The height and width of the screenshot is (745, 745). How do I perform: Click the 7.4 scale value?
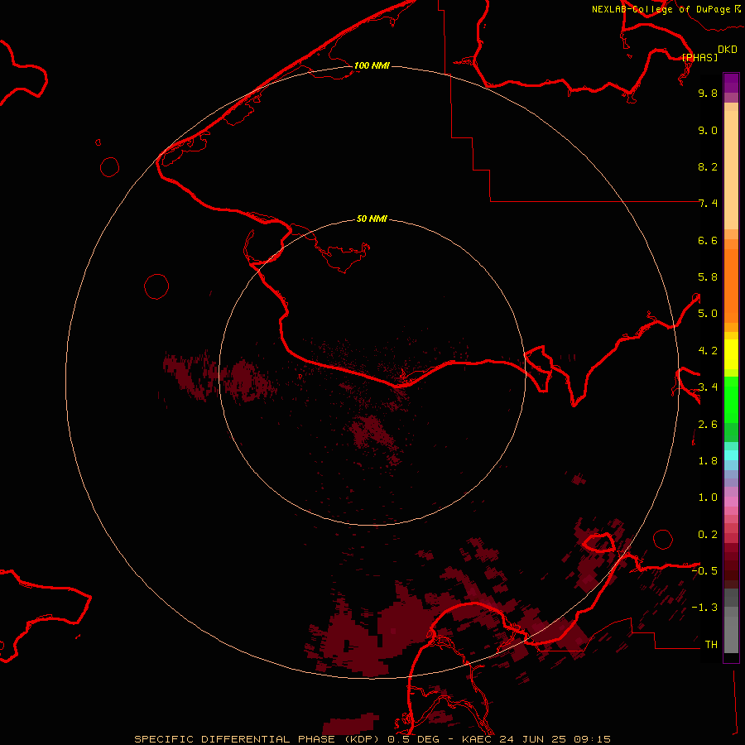708,204
